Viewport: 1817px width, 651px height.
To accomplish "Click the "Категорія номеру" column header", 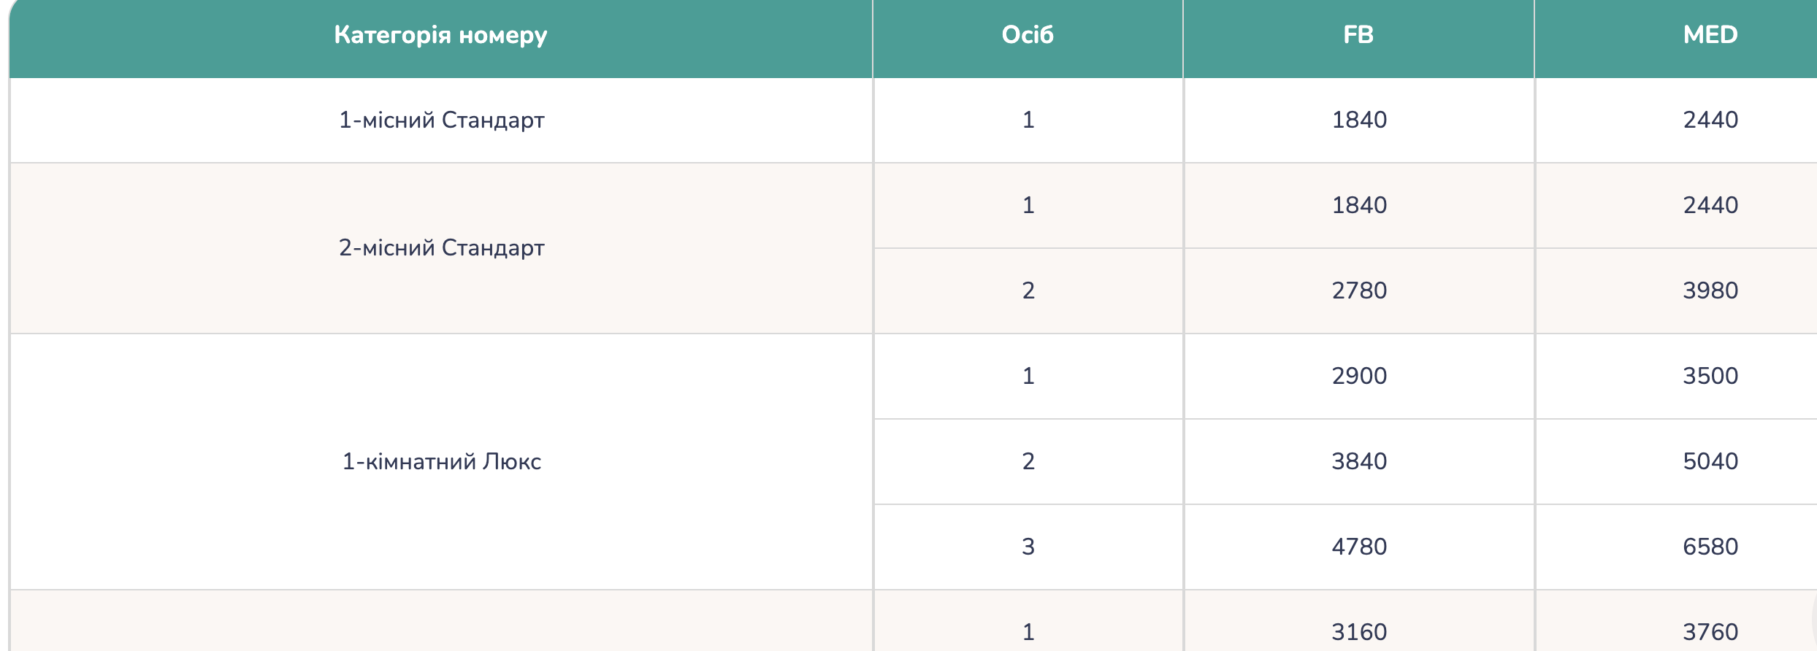I will point(440,35).
